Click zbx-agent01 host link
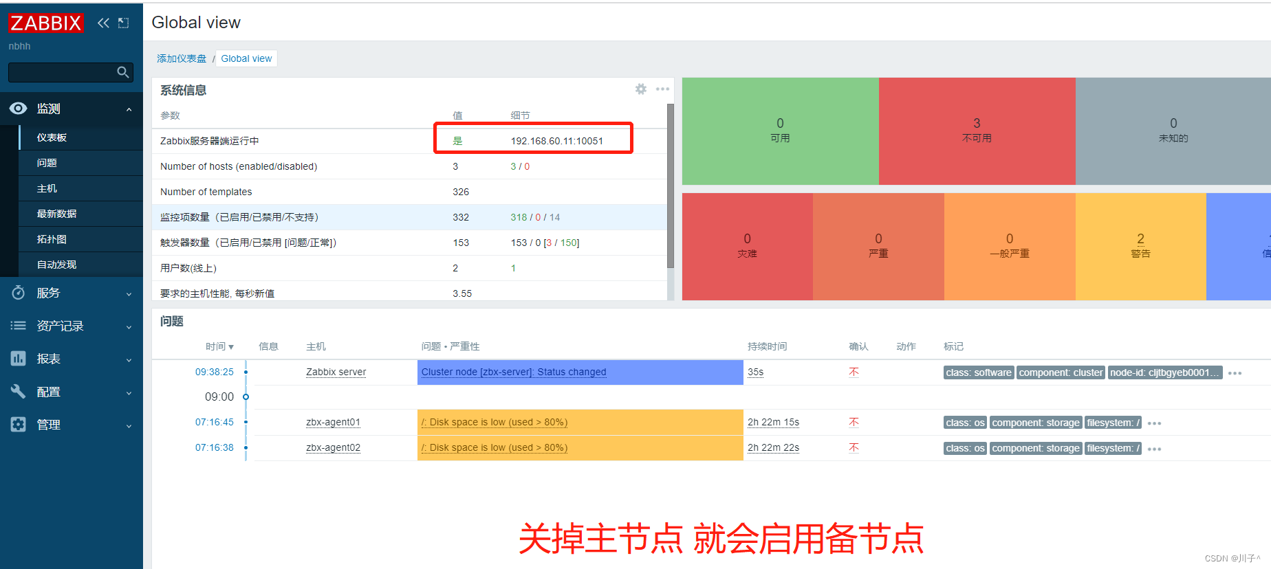Screen dimensions: 1271x569 (333, 422)
